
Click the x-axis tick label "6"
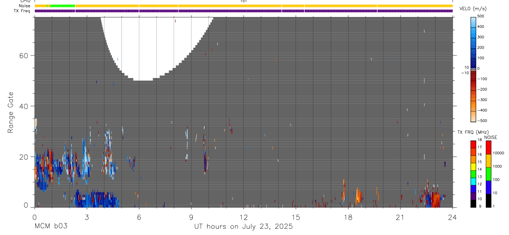pos(139,217)
